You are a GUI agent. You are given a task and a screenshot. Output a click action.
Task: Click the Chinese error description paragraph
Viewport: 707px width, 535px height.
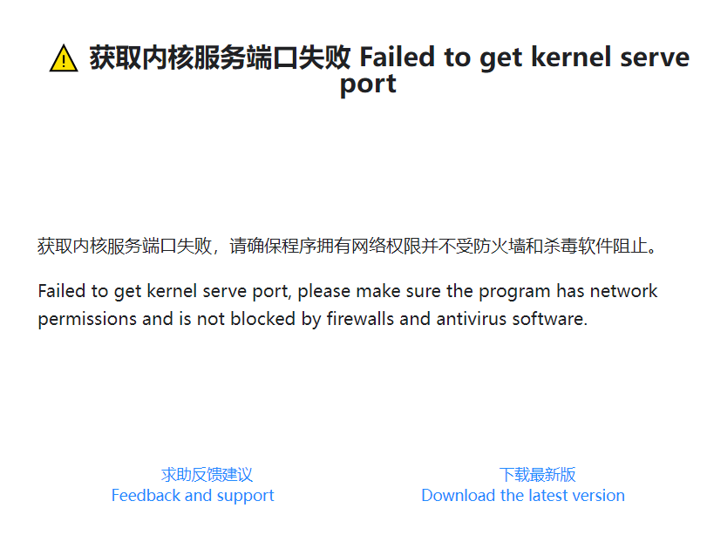pyautogui.click(x=347, y=247)
